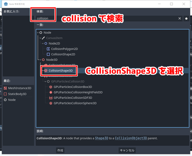Click the Godot logo in title bar

coord(6,4)
